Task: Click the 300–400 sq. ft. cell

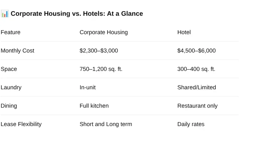Action: click(196, 69)
